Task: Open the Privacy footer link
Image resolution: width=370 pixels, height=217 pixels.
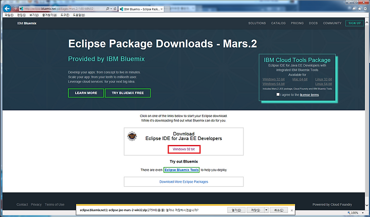Action: point(36,205)
